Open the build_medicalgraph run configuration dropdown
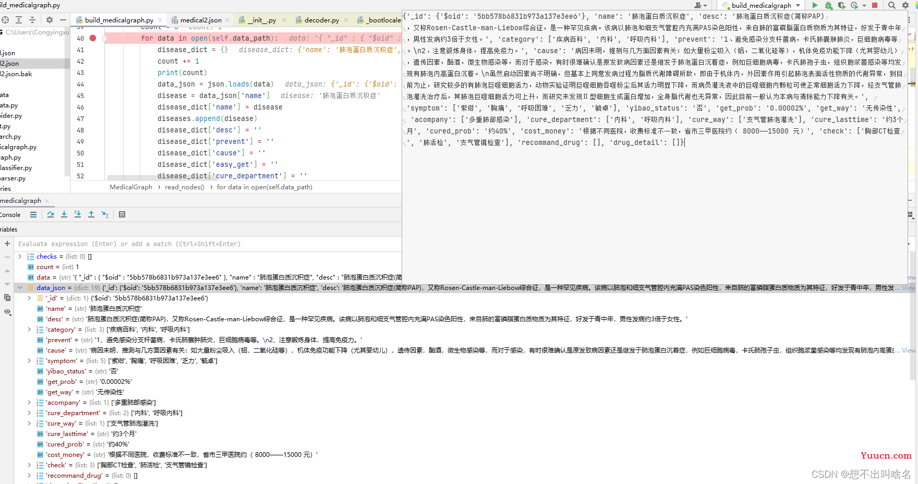This screenshot has width=918, height=484. point(762,5)
